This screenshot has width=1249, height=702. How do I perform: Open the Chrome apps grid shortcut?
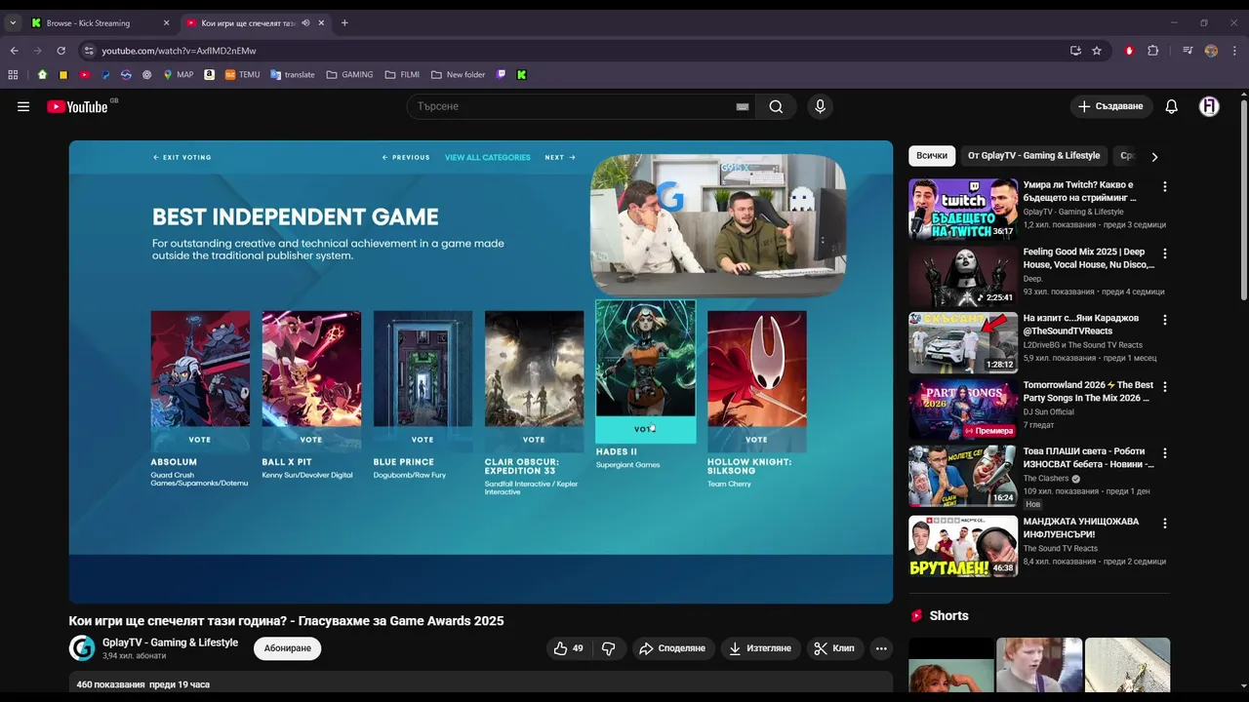click(x=13, y=74)
